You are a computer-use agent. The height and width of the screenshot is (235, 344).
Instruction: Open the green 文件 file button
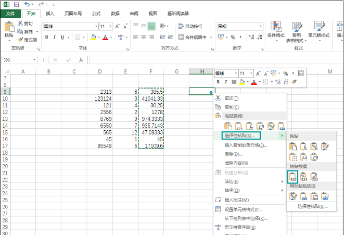(10, 14)
